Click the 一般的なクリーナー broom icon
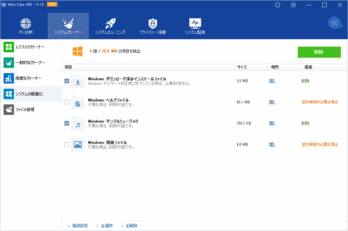Screen dimensions: 348x231 point(9,63)
